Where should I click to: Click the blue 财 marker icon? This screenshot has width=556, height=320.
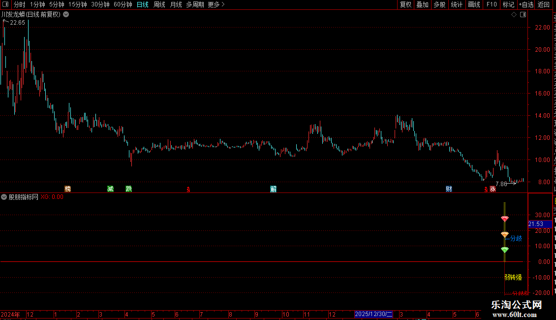[x=449, y=189]
